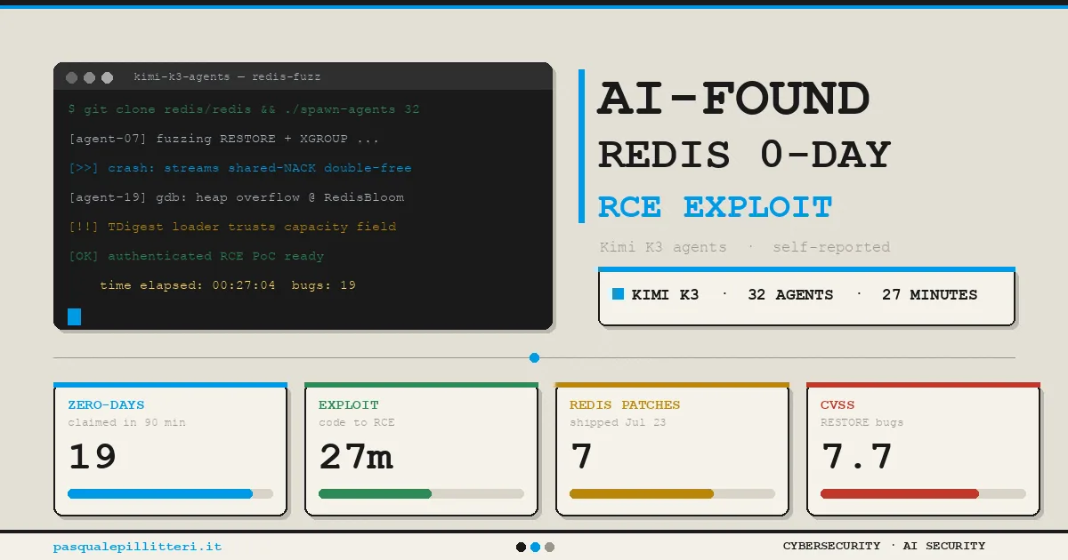The width and height of the screenshot is (1068, 560).
Task: Click the Kimi K3 agents self-reported caption
Action: pos(745,247)
